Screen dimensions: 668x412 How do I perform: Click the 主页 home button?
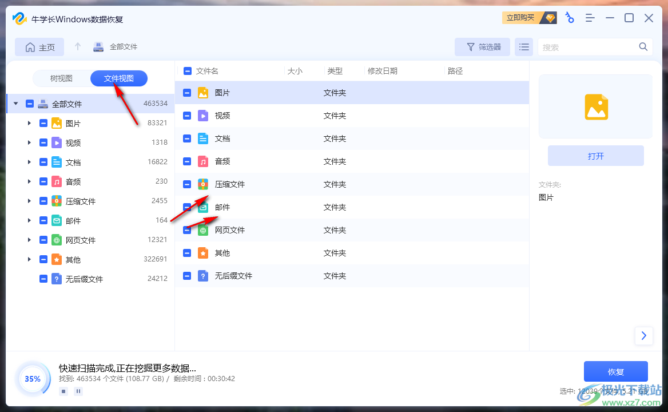tap(39, 47)
